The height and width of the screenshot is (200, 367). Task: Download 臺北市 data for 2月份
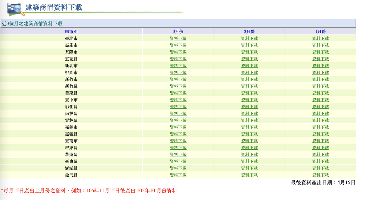coord(249,38)
